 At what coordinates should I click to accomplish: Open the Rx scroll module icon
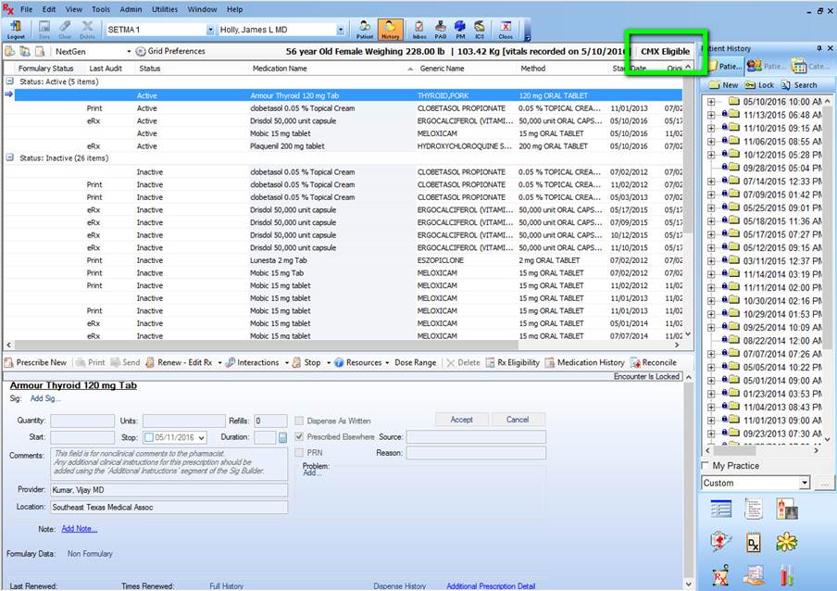click(x=720, y=575)
